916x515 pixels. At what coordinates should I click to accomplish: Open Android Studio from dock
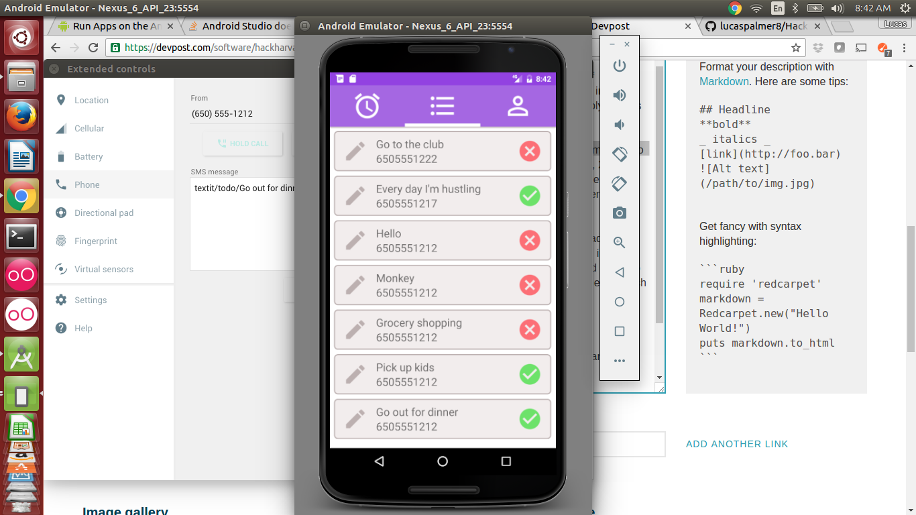[x=21, y=355]
